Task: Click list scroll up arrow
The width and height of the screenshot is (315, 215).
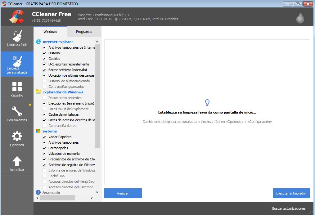Action: 97,42
